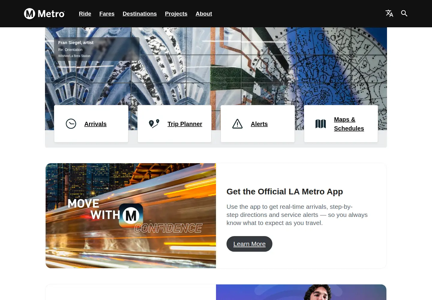Click the Metro logo in the header
The height and width of the screenshot is (300, 432).
pos(44,13)
